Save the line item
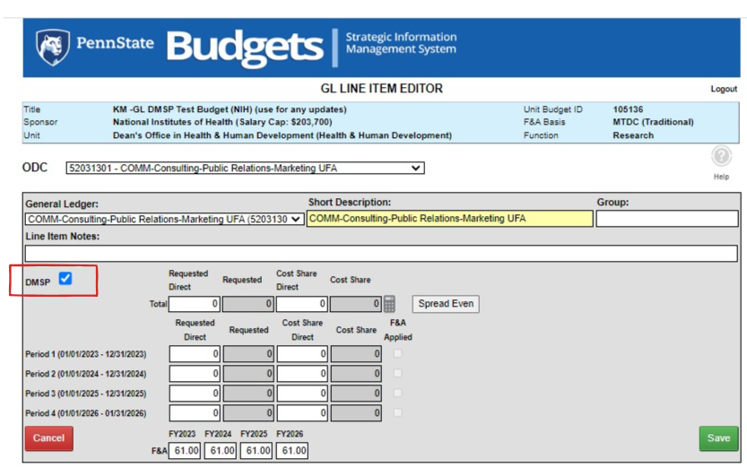The height and width of the screenshot is (476, 747). (718, 438)
